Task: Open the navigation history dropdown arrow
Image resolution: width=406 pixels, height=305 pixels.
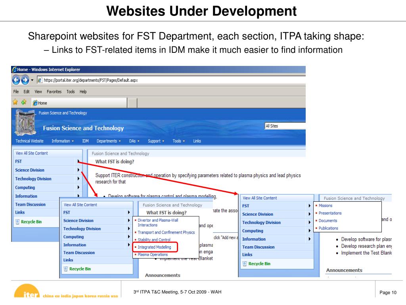Action: [x=32, y=80]
